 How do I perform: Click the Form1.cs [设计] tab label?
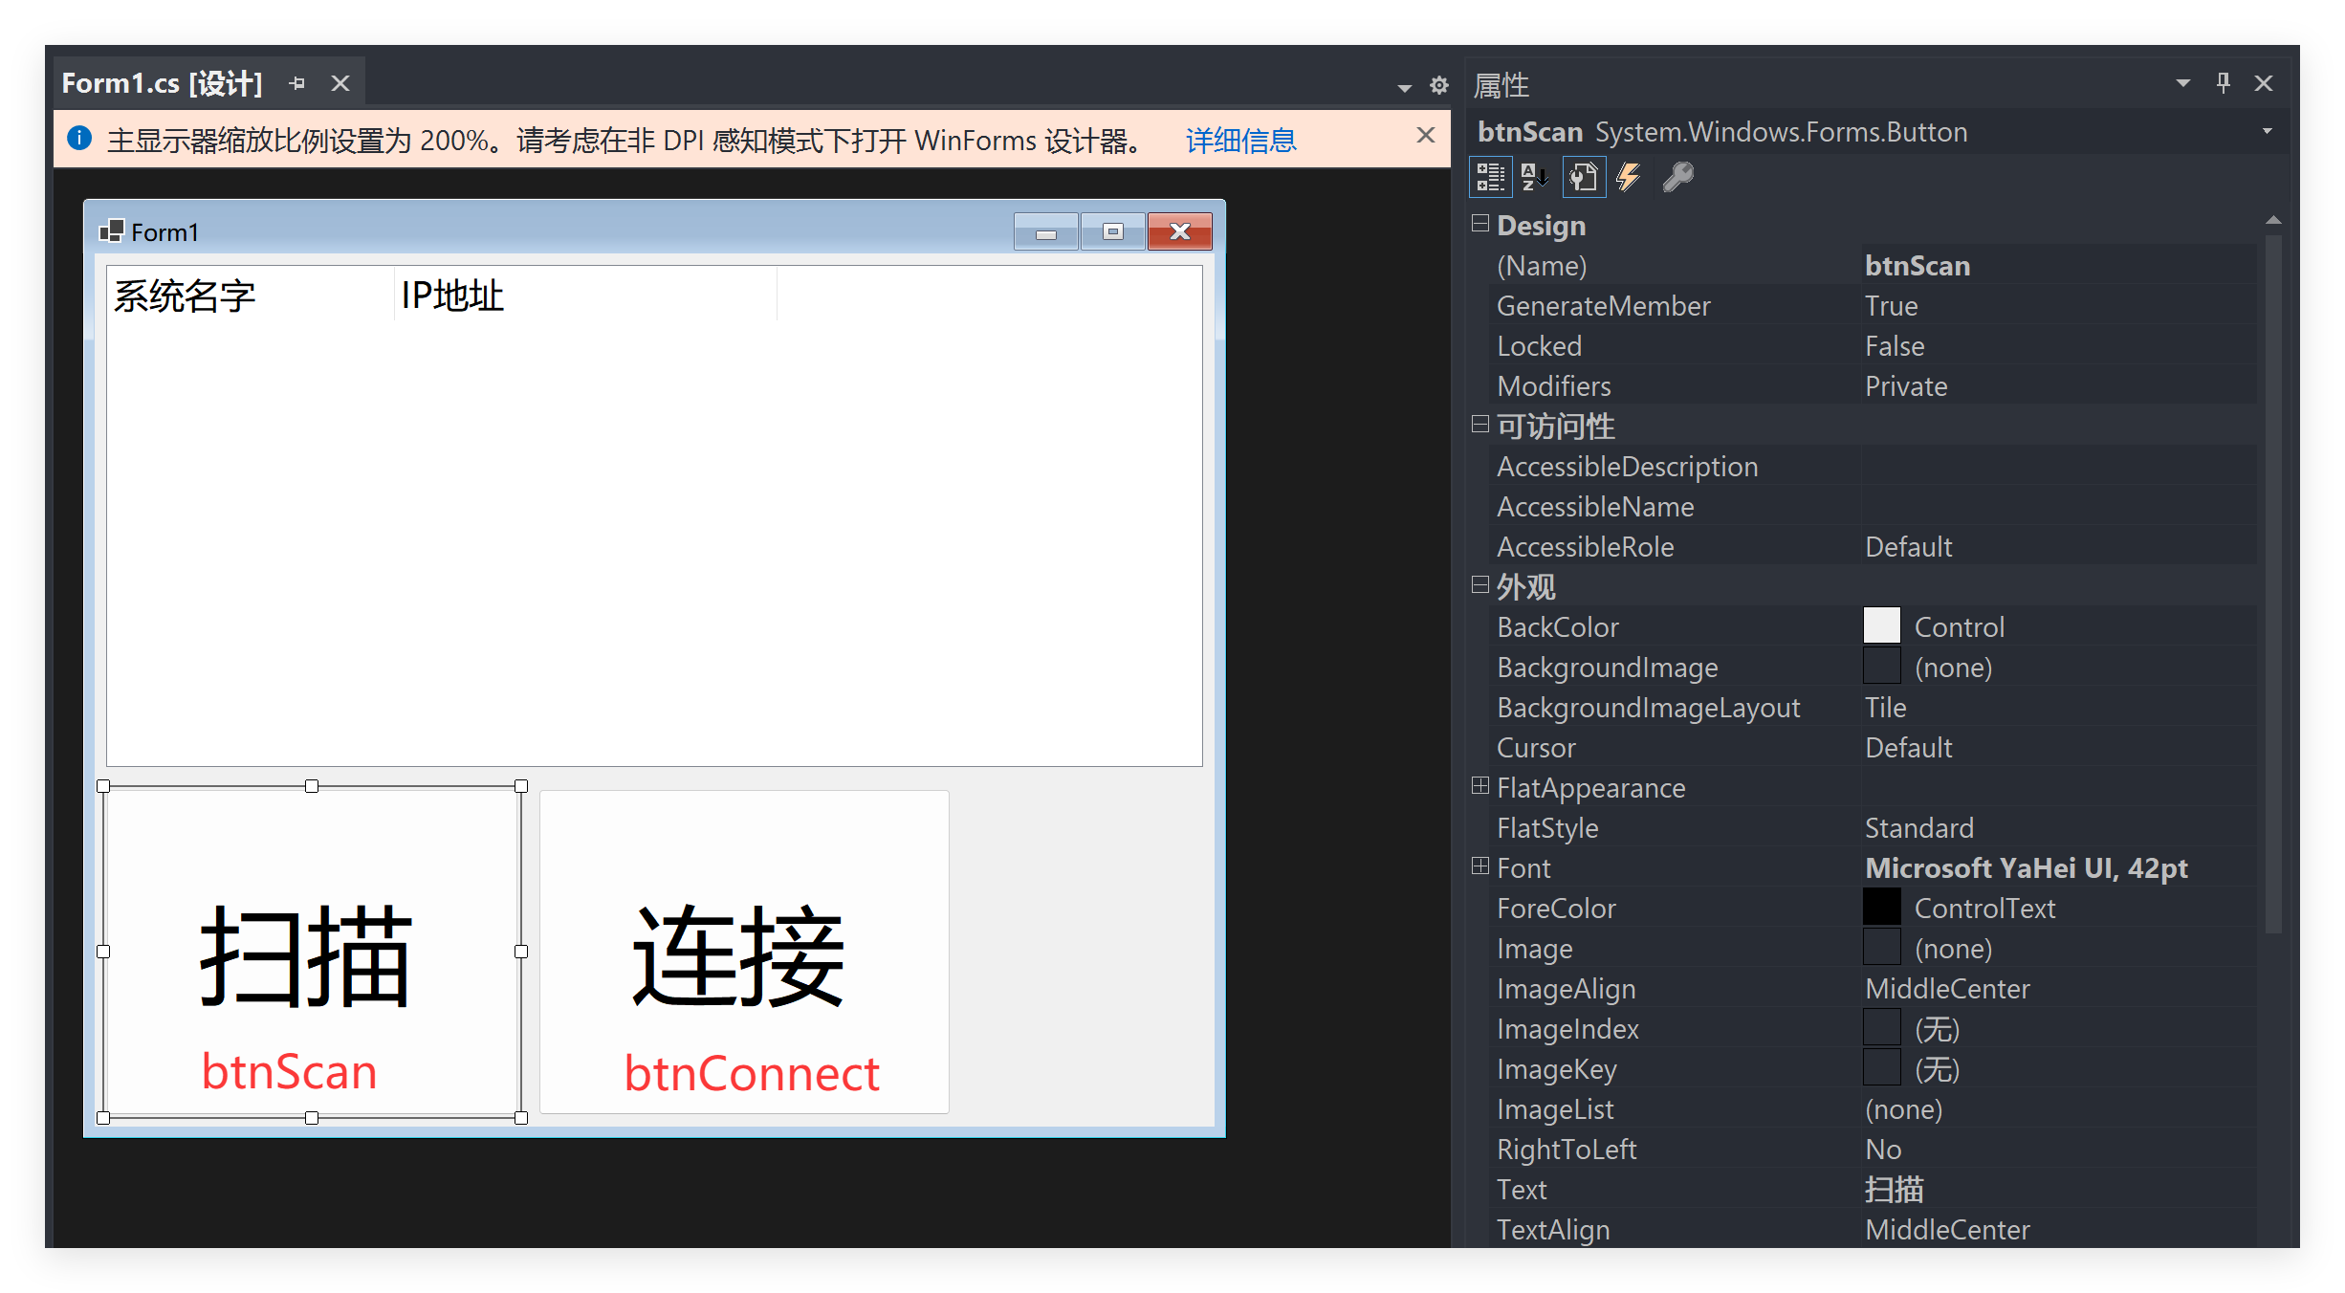pyautogui.click(x=162, y=83)
